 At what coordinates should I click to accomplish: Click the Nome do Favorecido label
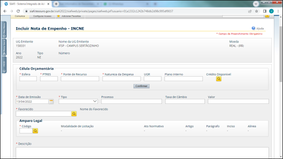[94, 109]
